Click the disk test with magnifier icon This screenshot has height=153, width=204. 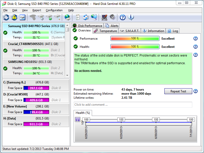coord(58,17)
